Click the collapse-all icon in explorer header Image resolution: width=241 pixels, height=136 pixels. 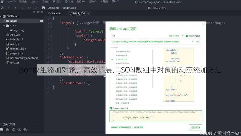pyautogui.click(x=38, y=12)
